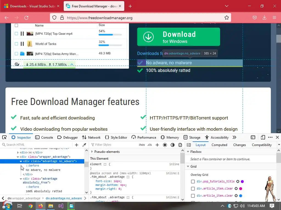The height and width of the screenshot is (210, 281).
Task: Close the developer tools panel
Action: (277, 137)
